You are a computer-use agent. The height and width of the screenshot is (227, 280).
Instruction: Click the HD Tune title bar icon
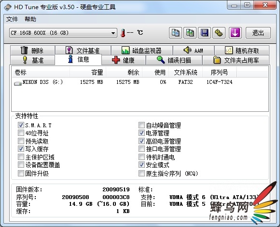tap(8, 7)
